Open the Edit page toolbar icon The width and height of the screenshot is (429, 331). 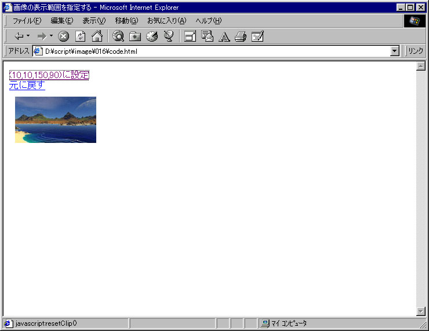[x=258, y=36]
